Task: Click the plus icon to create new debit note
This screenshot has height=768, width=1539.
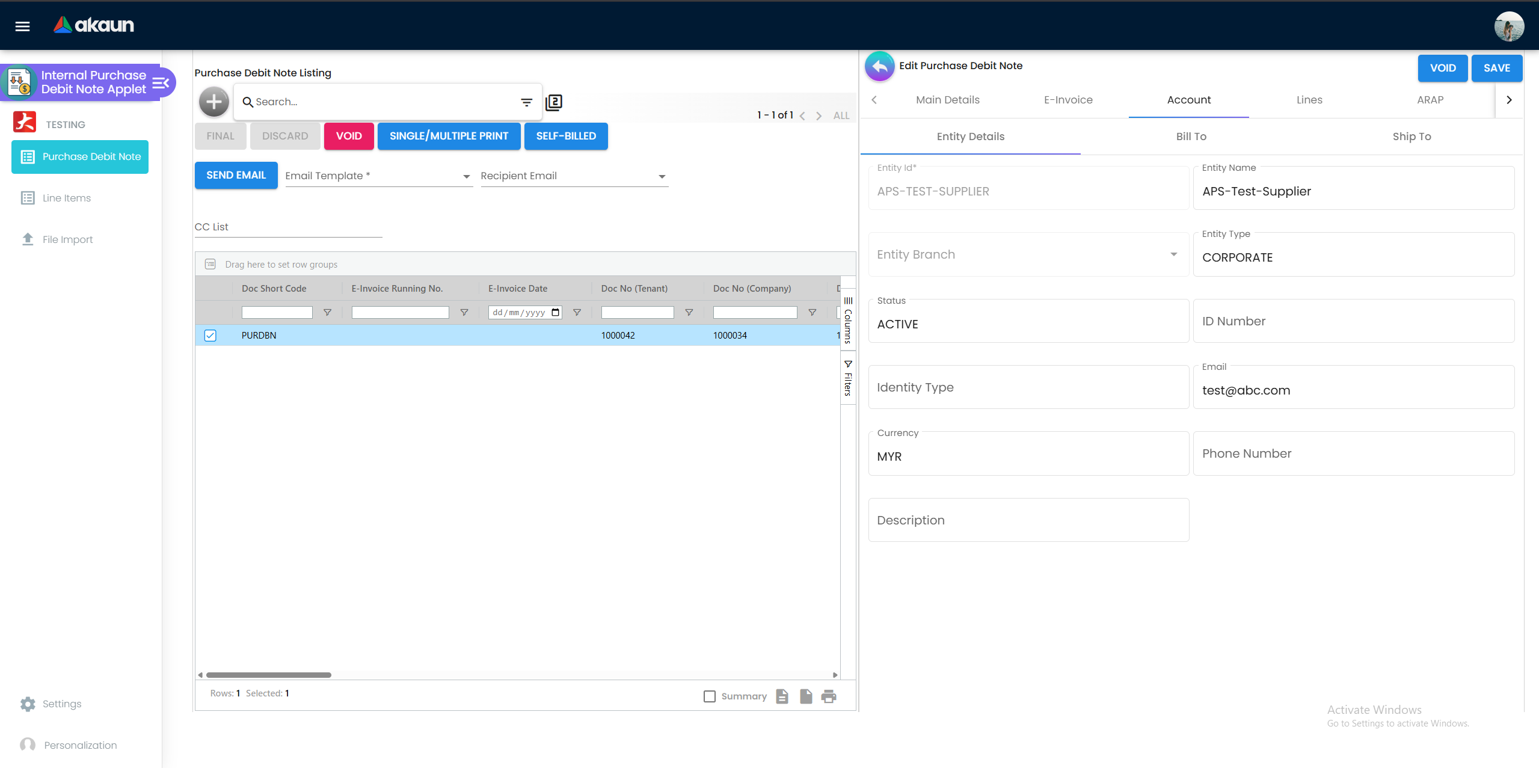Action: click(213, 101)
